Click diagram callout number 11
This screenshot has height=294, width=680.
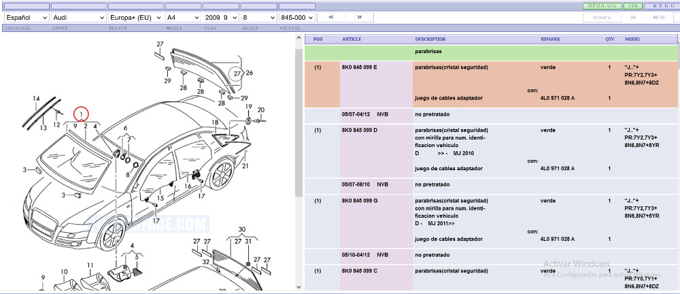(90, 265)
